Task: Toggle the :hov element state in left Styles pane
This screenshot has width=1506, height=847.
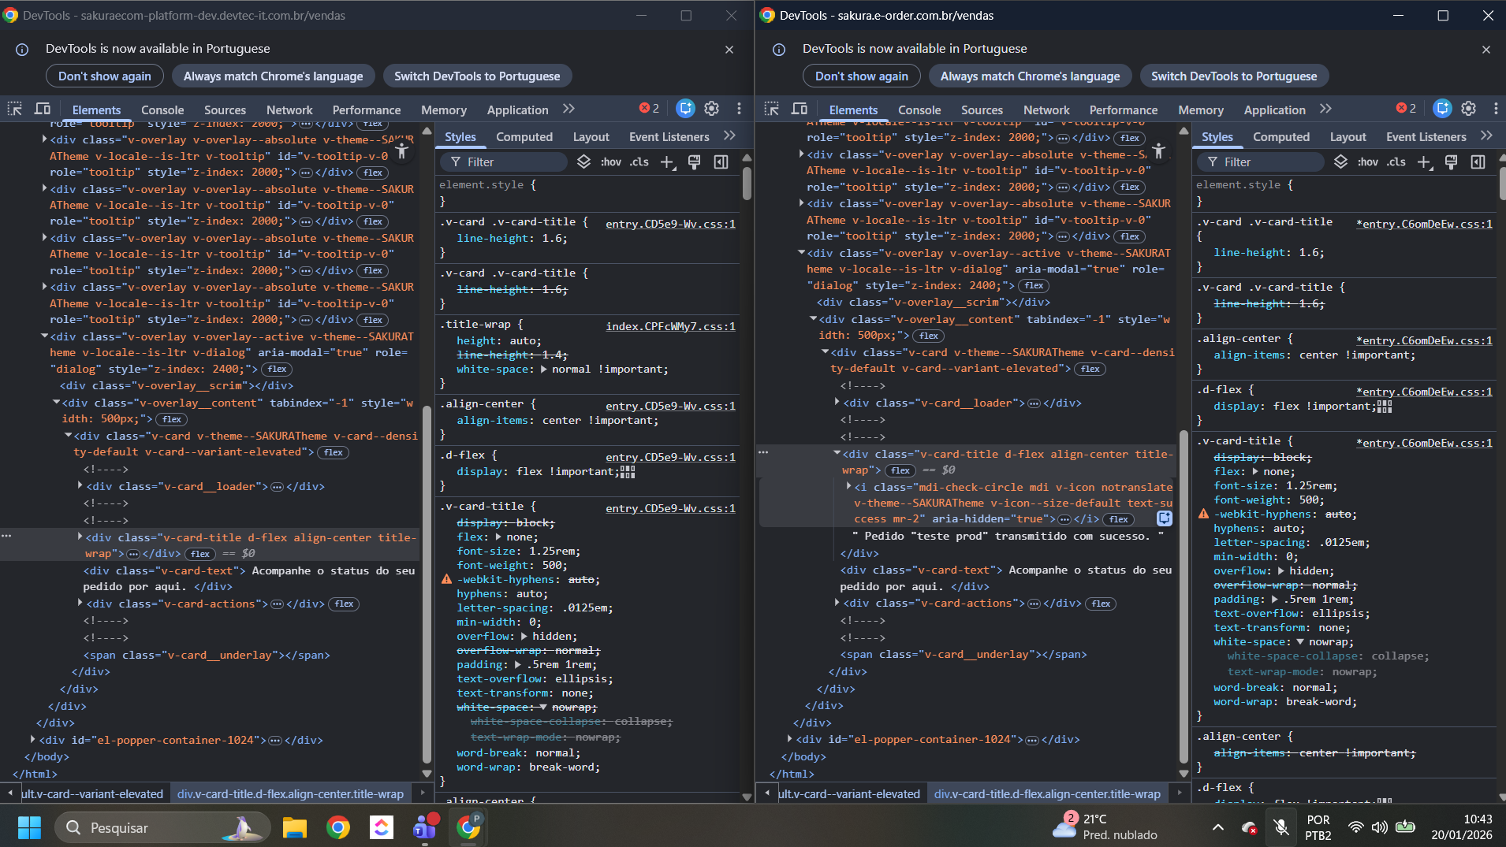Action: pos(610,162)
